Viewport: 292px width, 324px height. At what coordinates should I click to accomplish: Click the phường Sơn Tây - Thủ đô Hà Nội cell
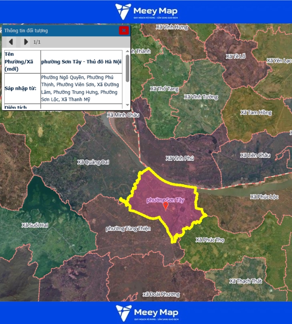(82, 61)
